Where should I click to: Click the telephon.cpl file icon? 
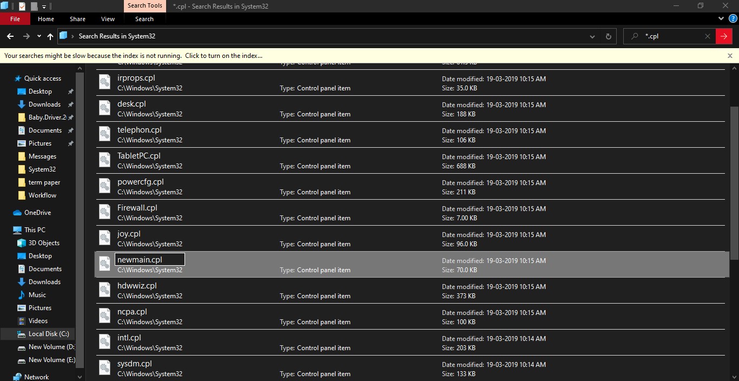click(104, 134)
